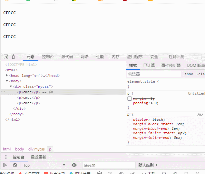This screenshot has height=174, width=205.
Task: Open the Untitled stylesheet source link
Action: (196, 93)
